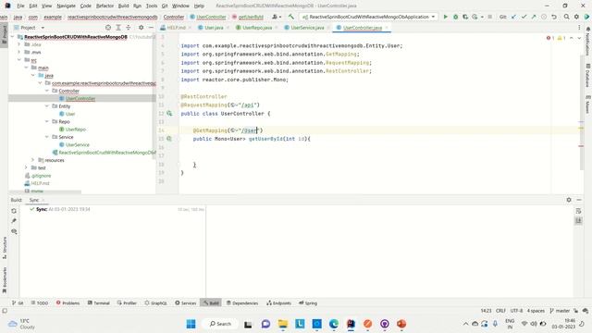Click gutter run icon beside class UserController

click(x=169, y=113)
